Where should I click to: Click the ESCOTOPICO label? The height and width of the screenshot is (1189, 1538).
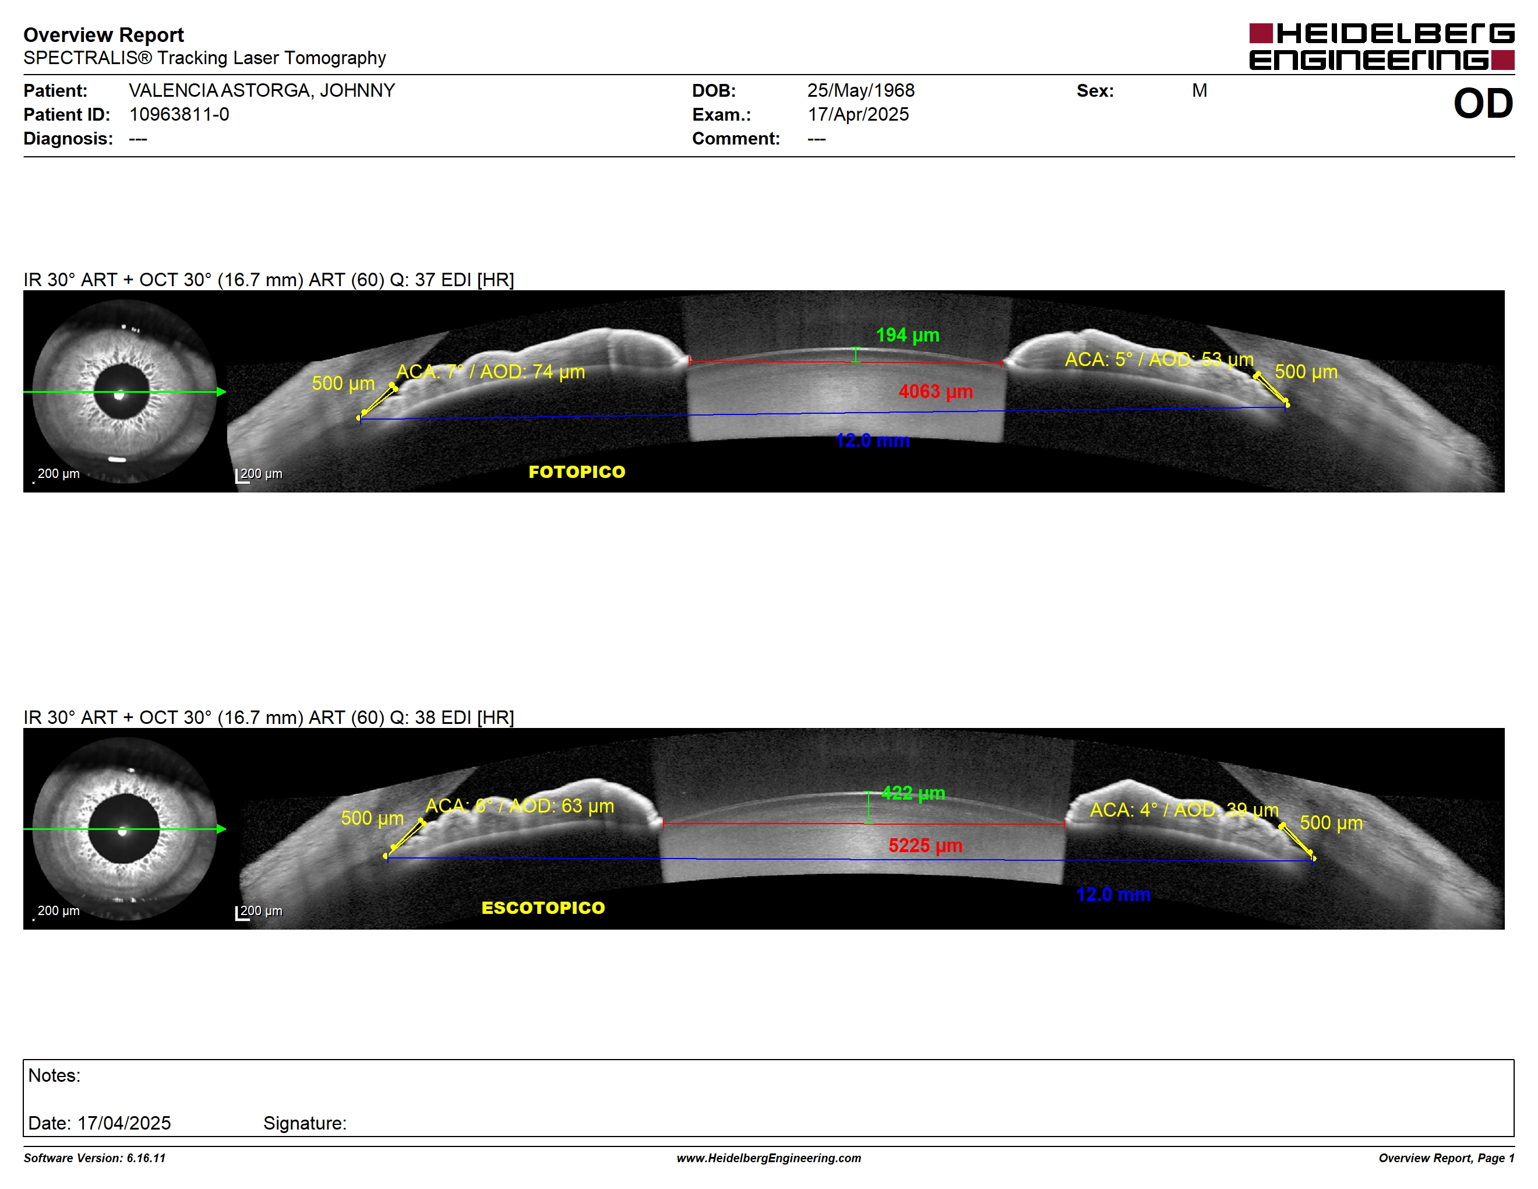tap(543, 908)
